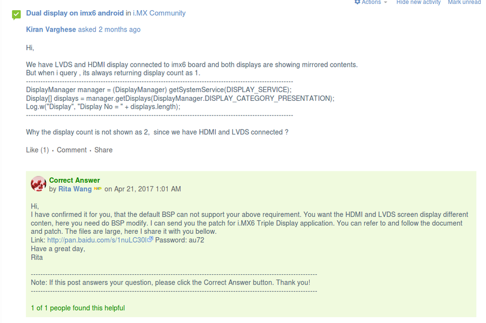Click the Actions gear icon
The height and width of the screenshot is (323, 486).
pyautogui.click(x=357, y=2)
